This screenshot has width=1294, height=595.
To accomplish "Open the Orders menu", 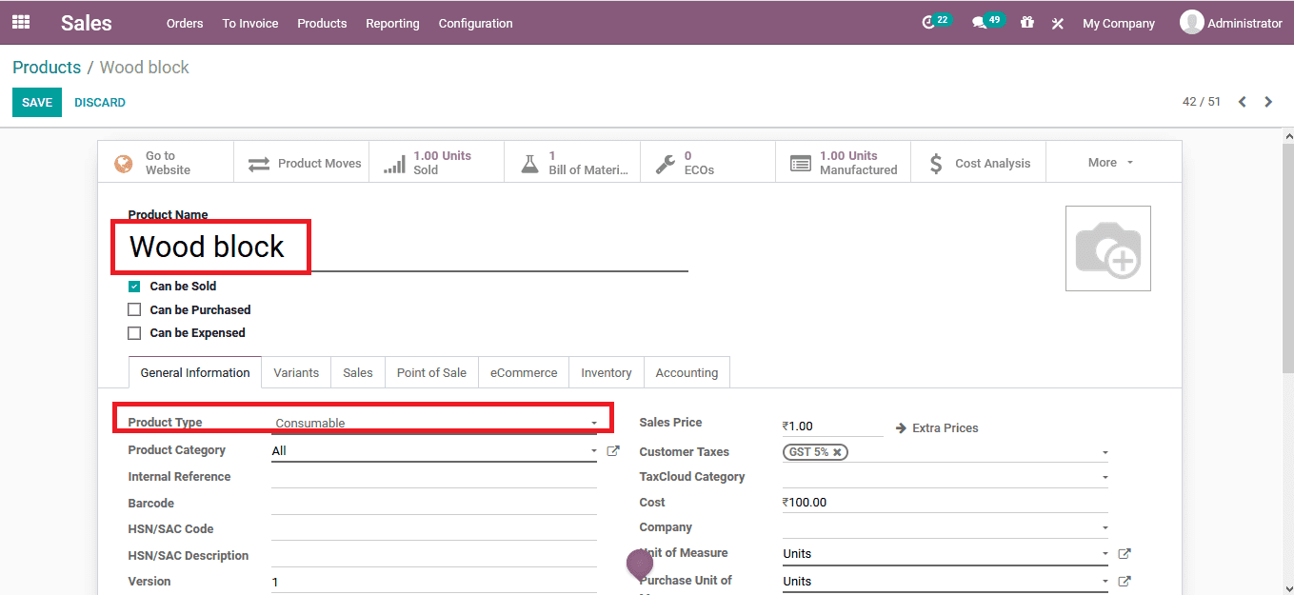I will [x=185, y=23].
